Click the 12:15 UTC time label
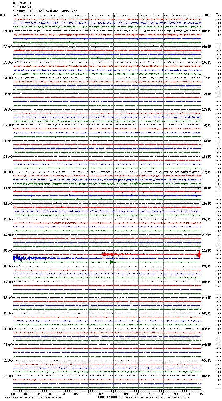 [207, 94]
